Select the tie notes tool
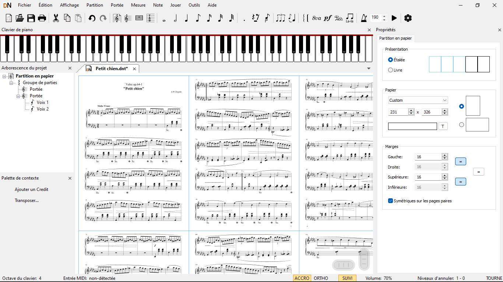Image resolution: width=503 pixels, height=282 pixels. pyautogui.click(x=292, y=18)
